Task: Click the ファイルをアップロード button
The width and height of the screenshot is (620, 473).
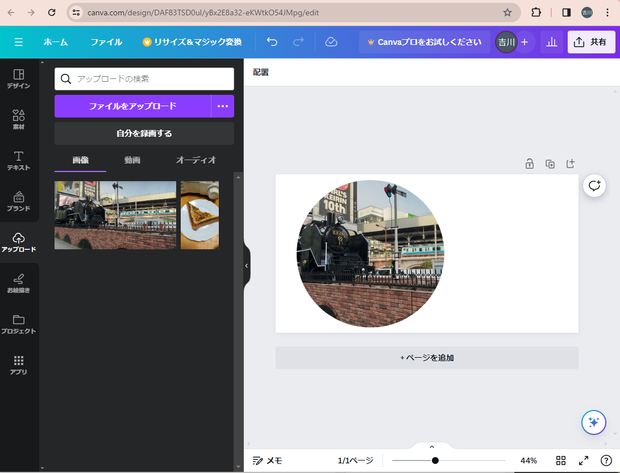Action: click(132, 106)
